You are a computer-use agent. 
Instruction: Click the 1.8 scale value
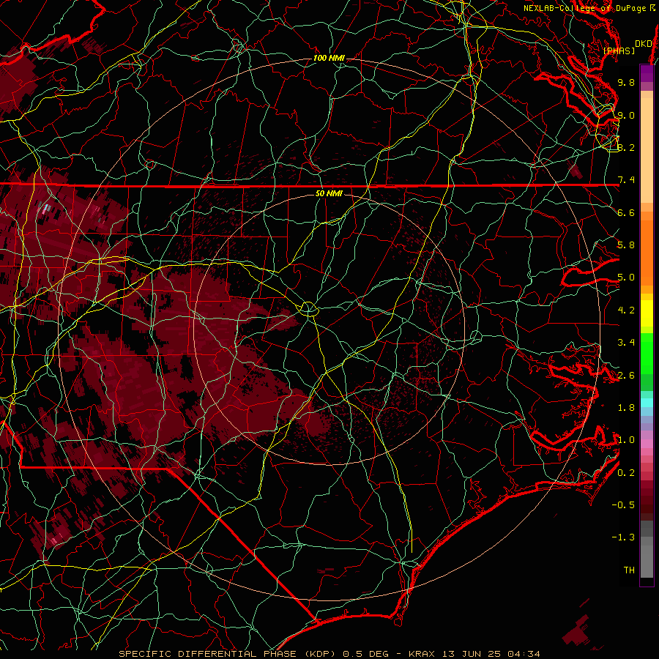(626, 408)
